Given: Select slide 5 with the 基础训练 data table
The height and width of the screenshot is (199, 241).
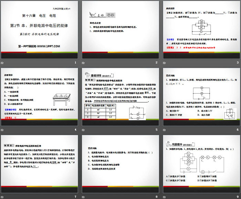Looking at the screenshot, I should click(120, 97).
